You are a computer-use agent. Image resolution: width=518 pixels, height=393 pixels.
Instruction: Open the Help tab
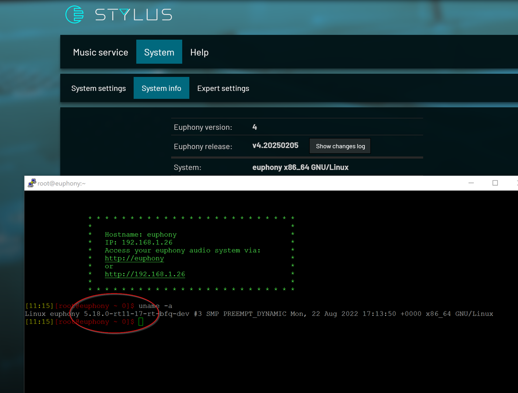[199, 52]
